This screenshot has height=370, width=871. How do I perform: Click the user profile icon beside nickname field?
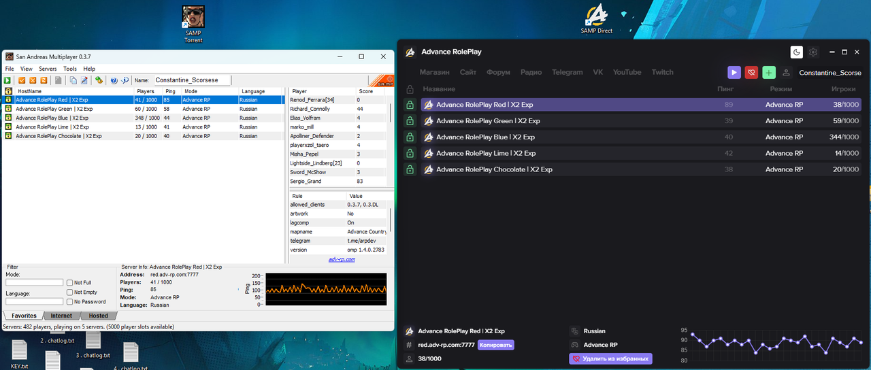click(x=787, y=72)
